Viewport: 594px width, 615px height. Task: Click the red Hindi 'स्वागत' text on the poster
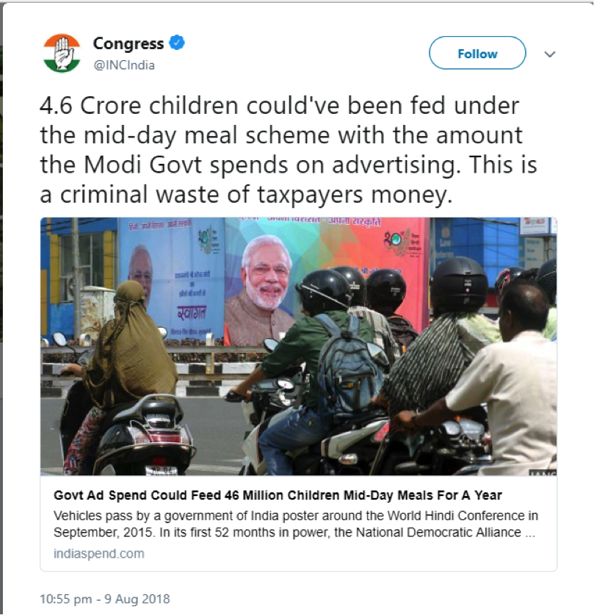tap(192, 312)
